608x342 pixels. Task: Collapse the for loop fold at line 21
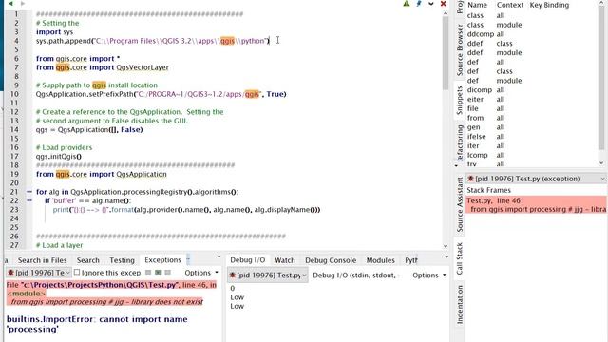[29, 192]
